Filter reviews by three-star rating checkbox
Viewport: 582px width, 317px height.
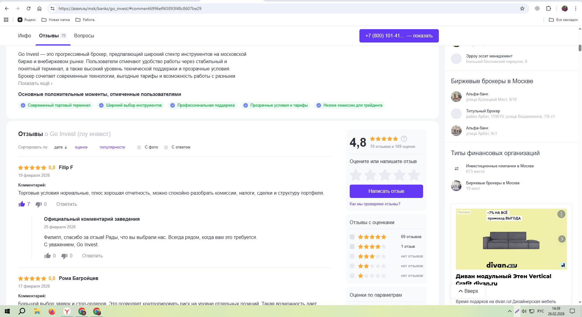click(x=352, y=256)
